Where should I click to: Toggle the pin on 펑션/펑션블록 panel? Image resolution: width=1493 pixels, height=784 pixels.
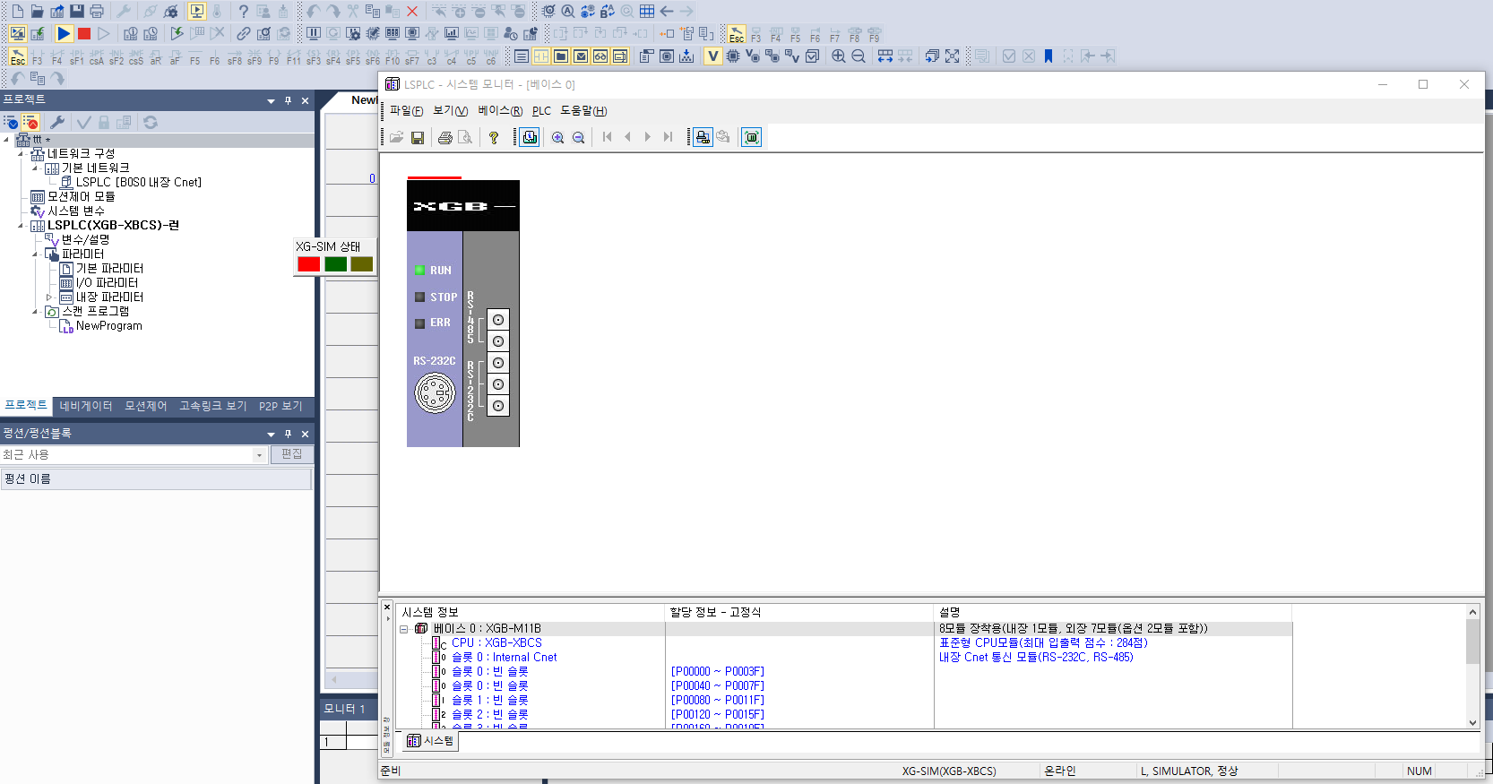coord(288,434)
